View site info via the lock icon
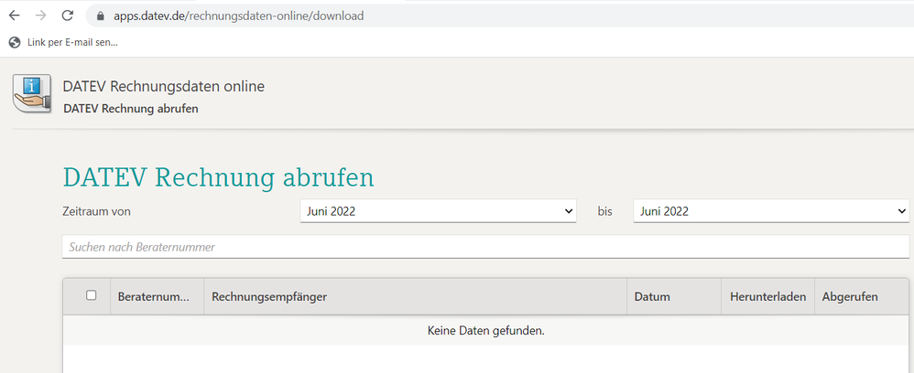Image resolution: width=914 pixels, height=373 pixels. coord(101,16)
